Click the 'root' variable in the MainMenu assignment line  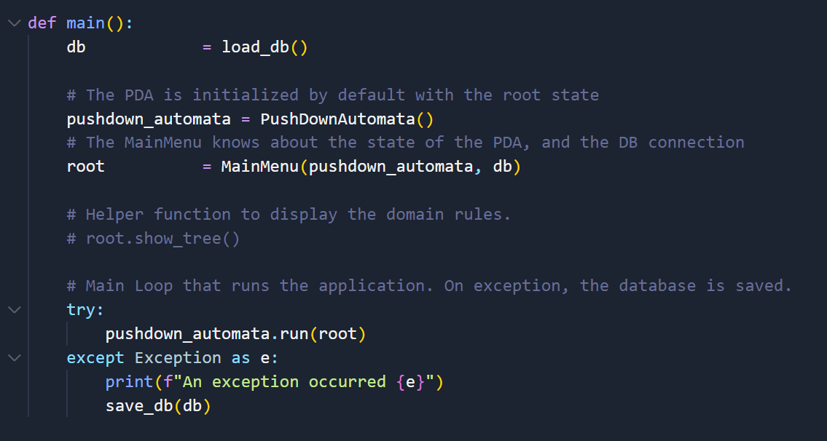pos(85,167)
